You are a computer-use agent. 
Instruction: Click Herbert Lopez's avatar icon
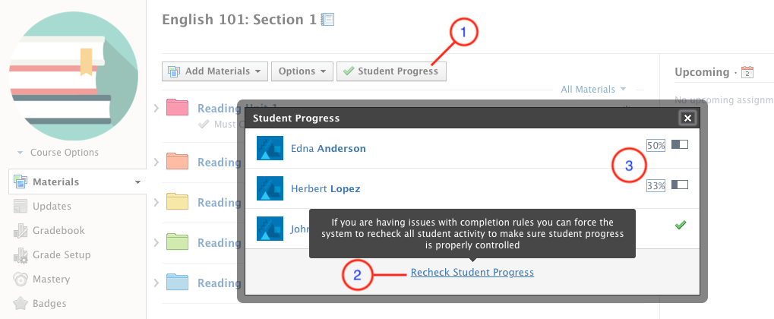pos(270,188)
